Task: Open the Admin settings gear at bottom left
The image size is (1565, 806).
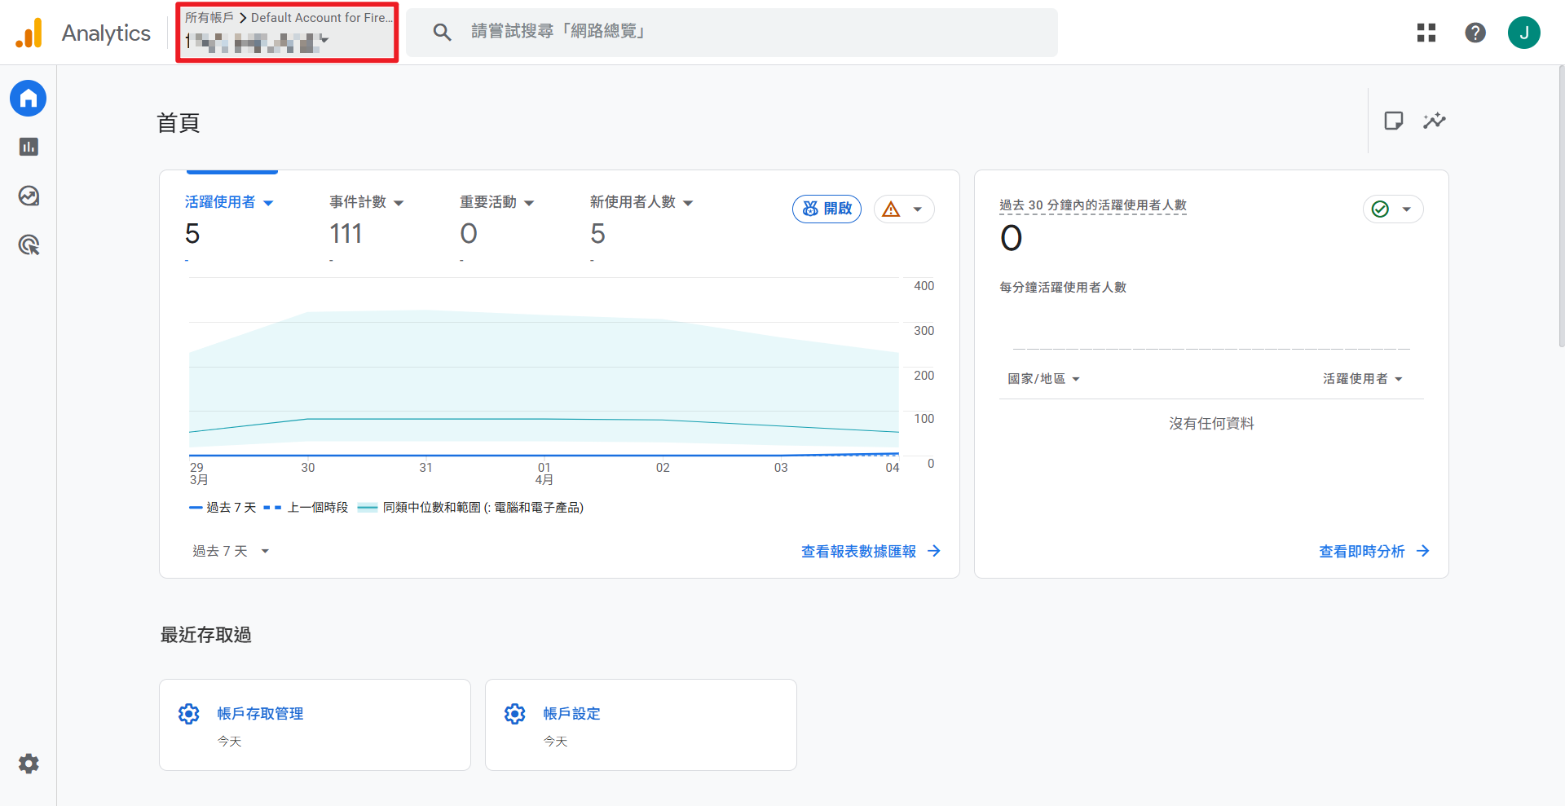Action: (x=28, y=764)
